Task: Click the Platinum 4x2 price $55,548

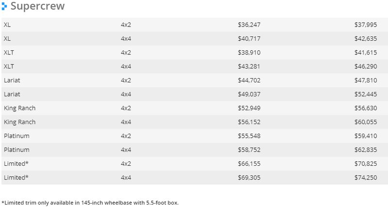Action: [249, 136]
